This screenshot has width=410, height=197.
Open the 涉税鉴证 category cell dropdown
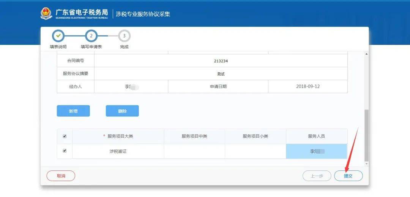pyautogui.click(x=118, y=151)
